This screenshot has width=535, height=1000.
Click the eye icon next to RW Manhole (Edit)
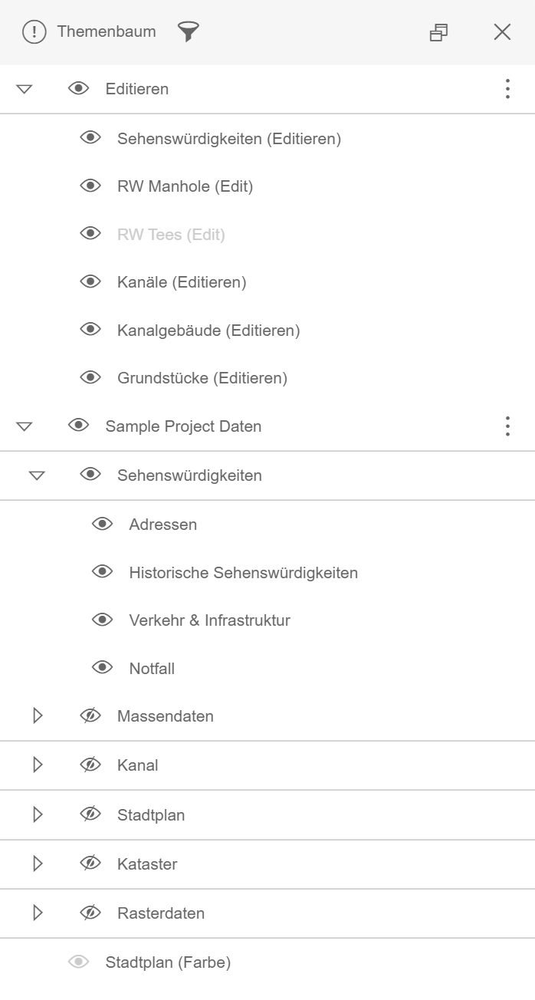click(90, 186)
